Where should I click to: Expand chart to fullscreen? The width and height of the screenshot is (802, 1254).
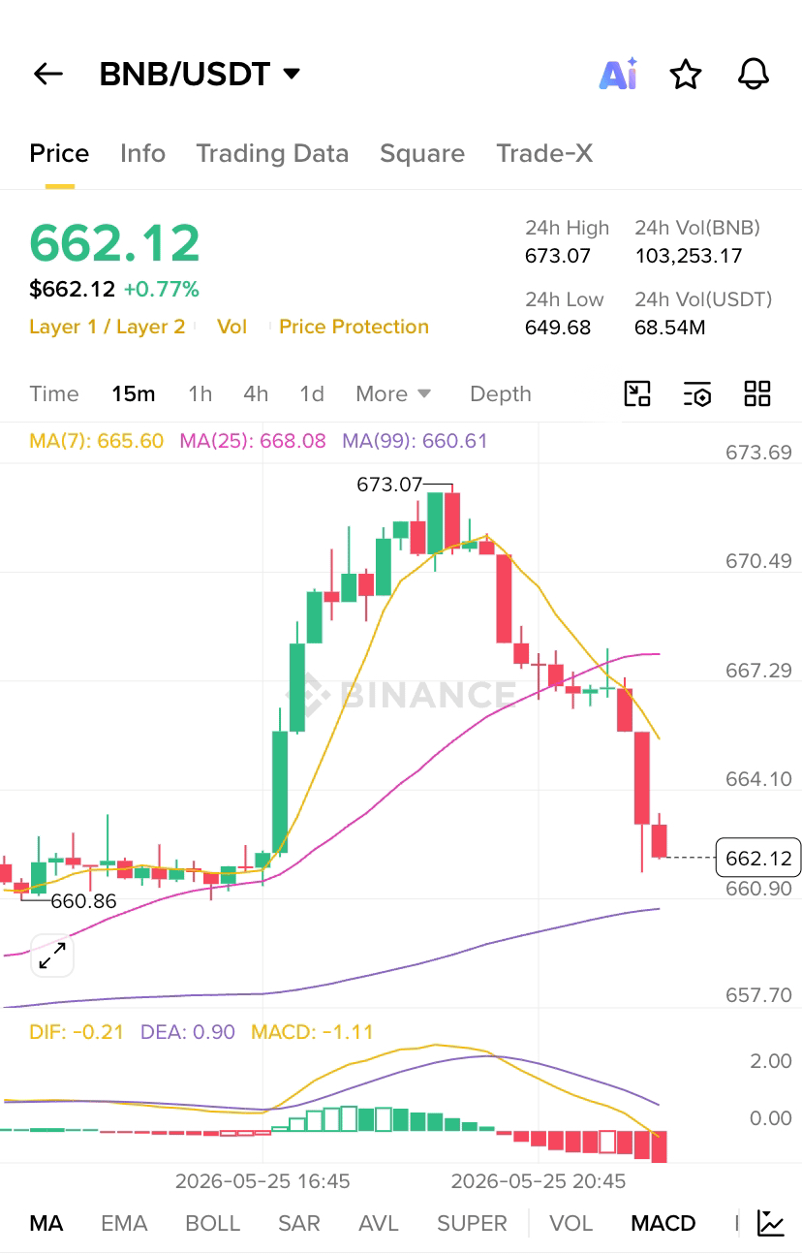(x=51, y=956)
